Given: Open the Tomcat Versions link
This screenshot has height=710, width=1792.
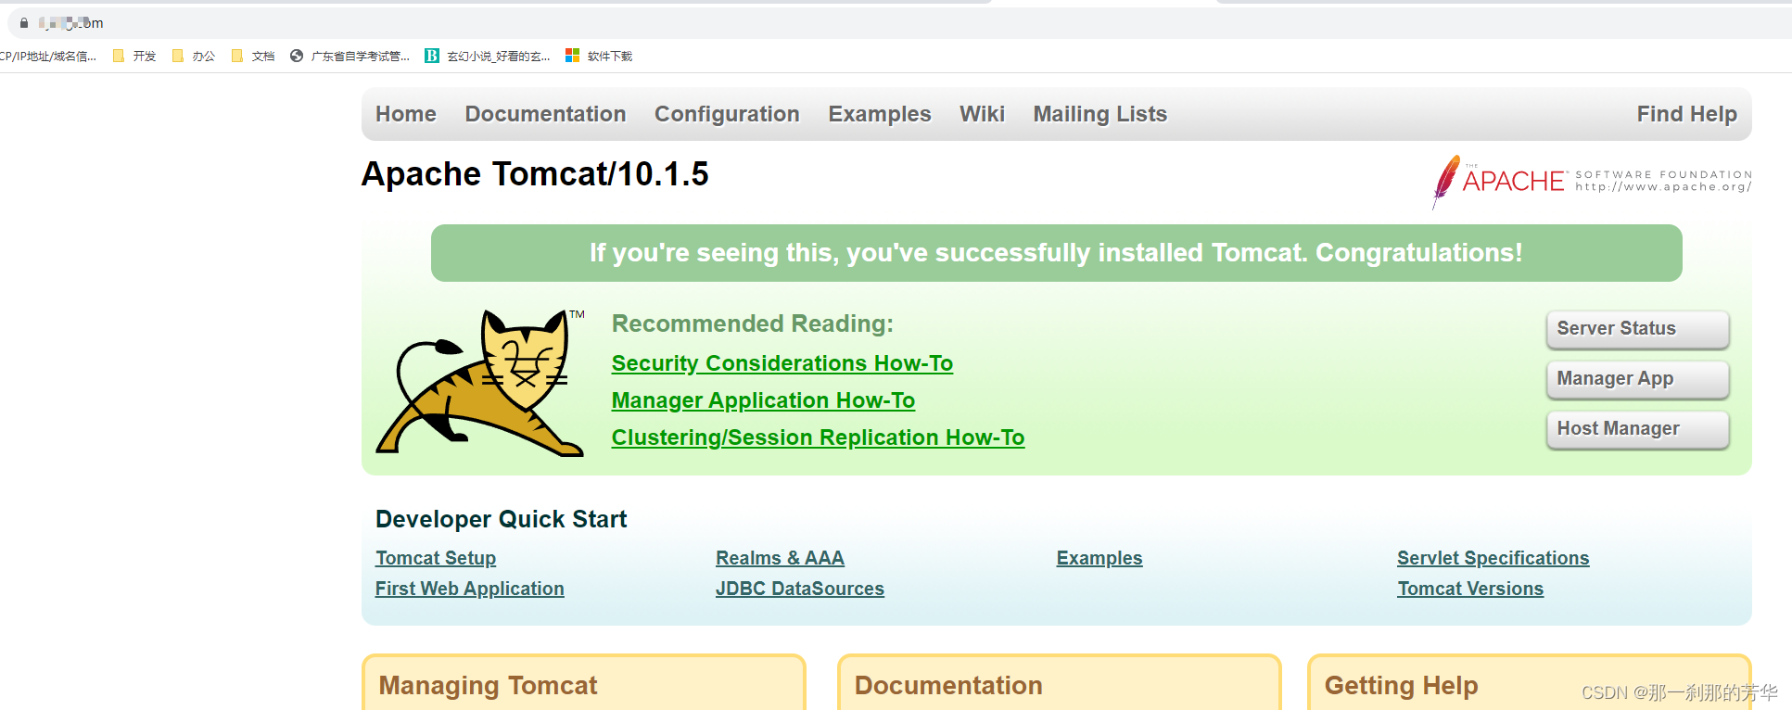Looking at the screenshot, I should (x=1470, y=589).
